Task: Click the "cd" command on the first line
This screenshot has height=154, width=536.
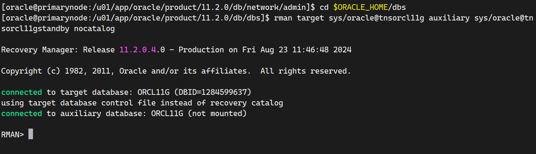Action: 324,7
